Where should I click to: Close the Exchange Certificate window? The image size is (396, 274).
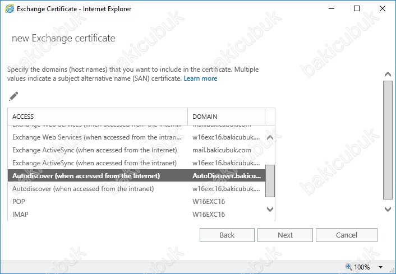pos(383,8)
